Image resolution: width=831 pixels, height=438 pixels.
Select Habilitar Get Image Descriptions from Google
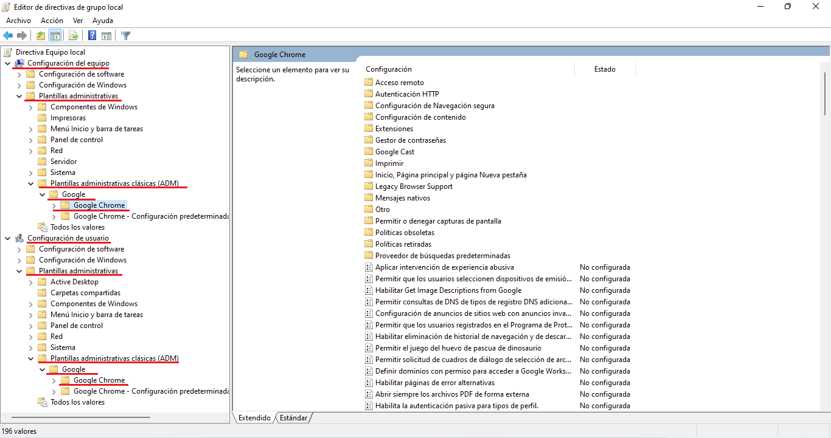tap(448, 290)
